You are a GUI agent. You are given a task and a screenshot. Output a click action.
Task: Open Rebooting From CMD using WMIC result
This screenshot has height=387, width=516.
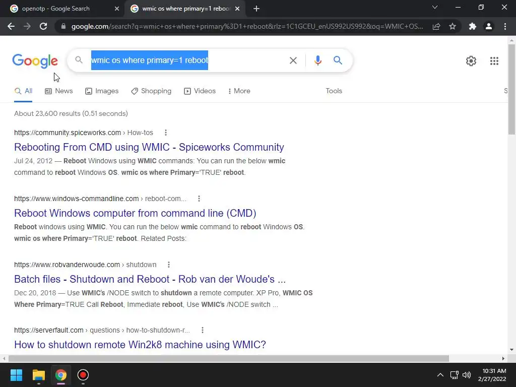click(149, 147)
